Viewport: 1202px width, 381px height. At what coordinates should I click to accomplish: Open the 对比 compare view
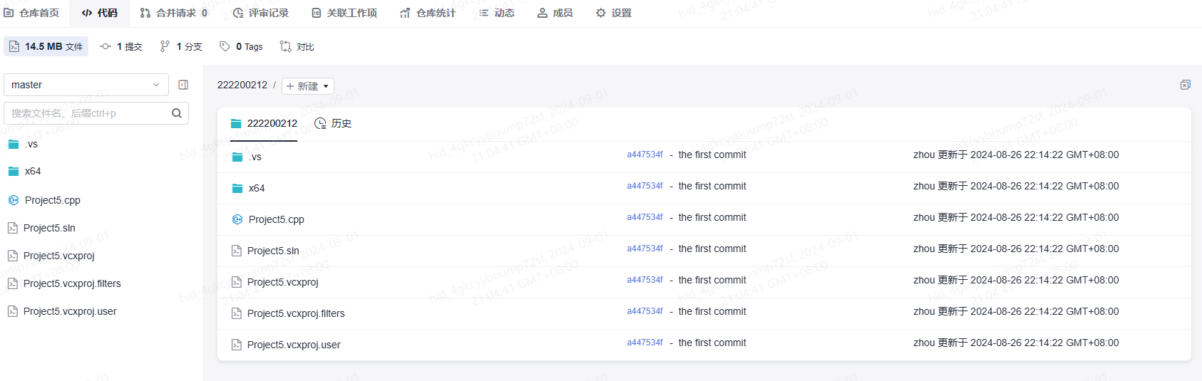pos(297,46)
